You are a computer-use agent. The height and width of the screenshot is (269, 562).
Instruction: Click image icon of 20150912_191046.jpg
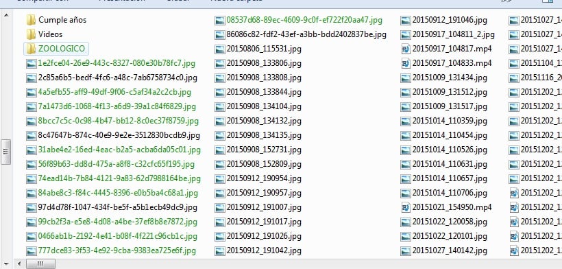(406, 21)
